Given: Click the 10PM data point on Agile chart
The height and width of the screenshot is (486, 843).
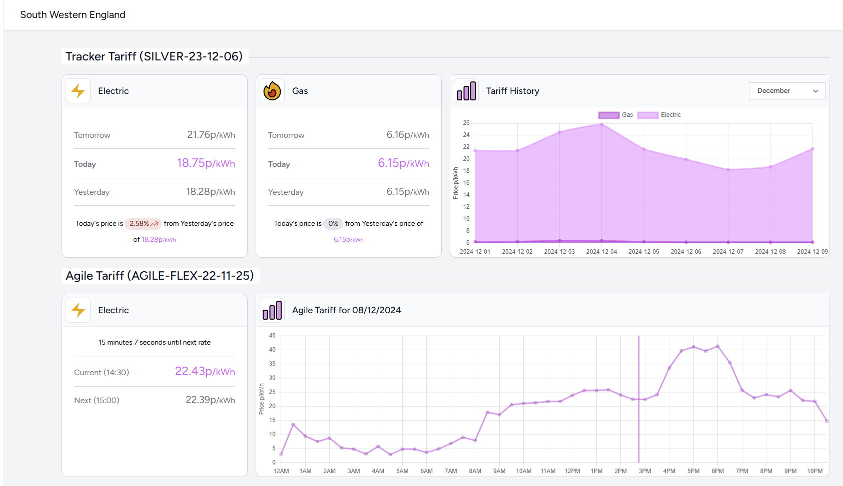Looking at the screenshot, I should pos(815,401).
